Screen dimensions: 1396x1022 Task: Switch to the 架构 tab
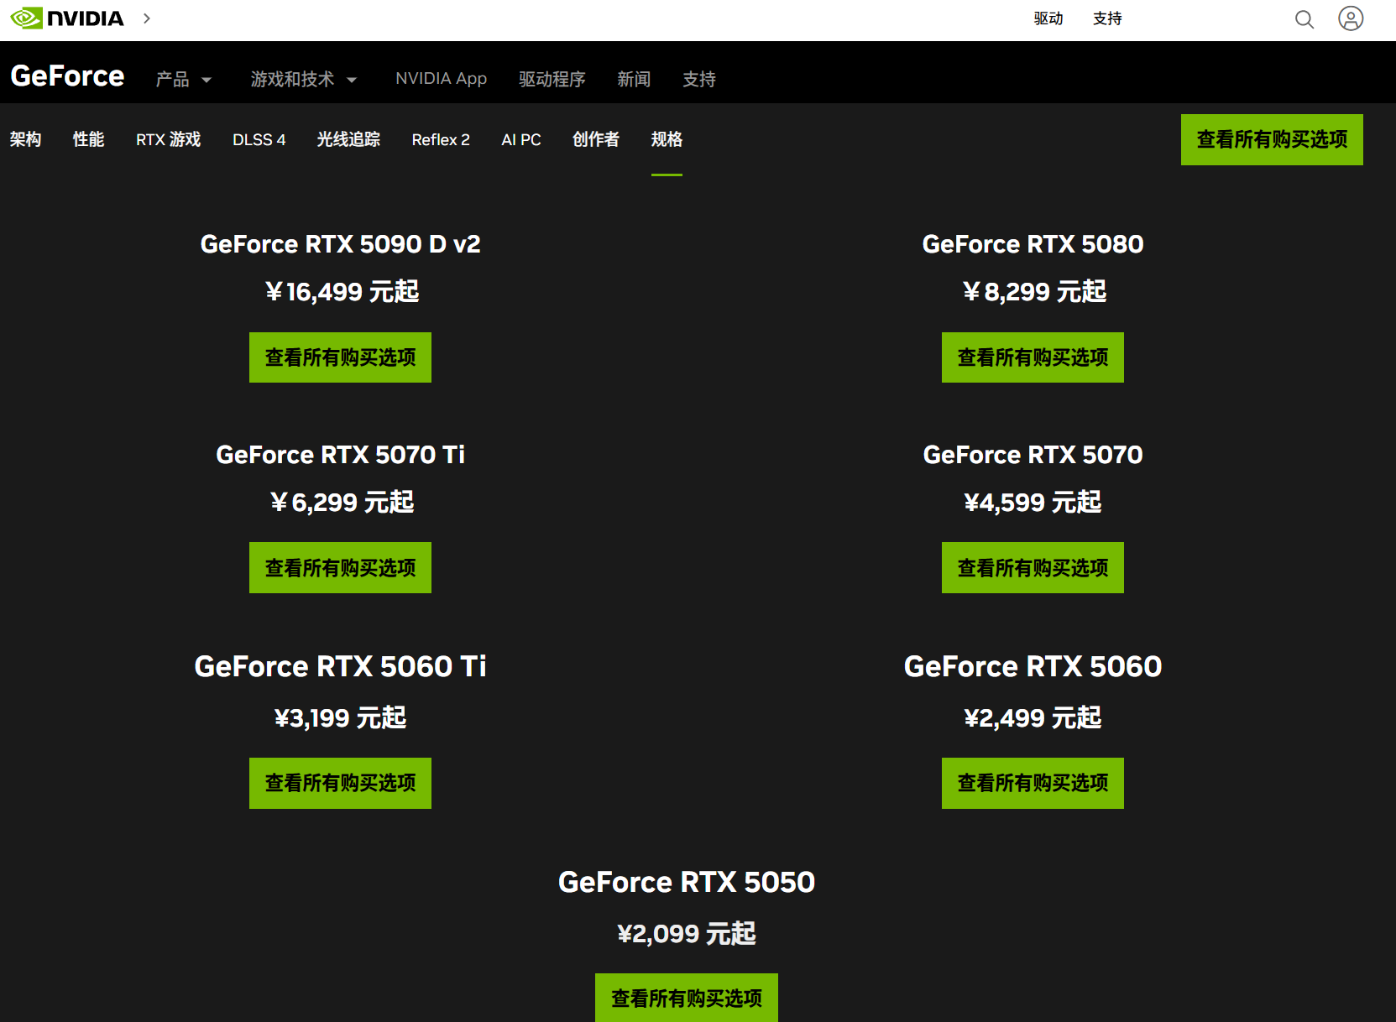click(x=25, y=139)
